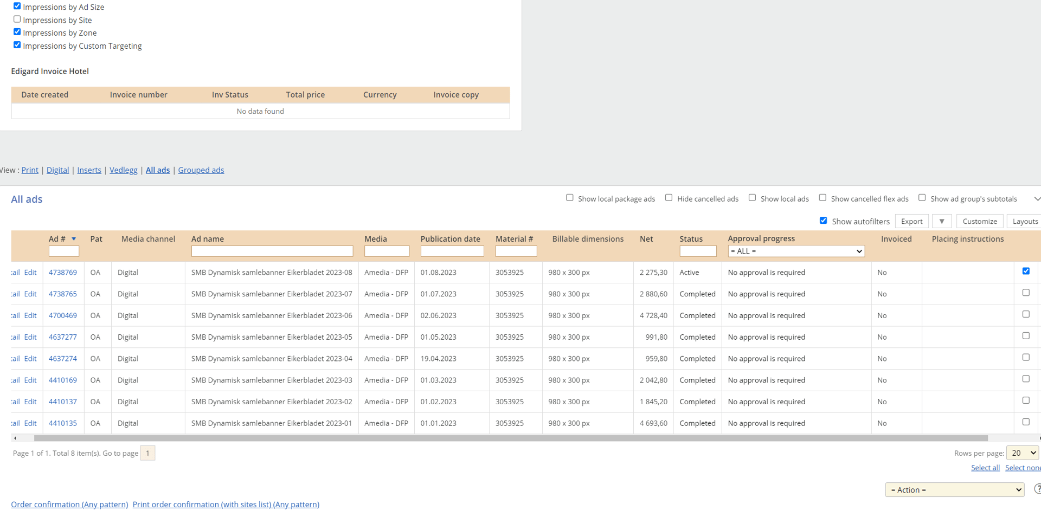Uncheck Impressions by Ad Size
The image size is (1041, 511).
pos(17,6)
